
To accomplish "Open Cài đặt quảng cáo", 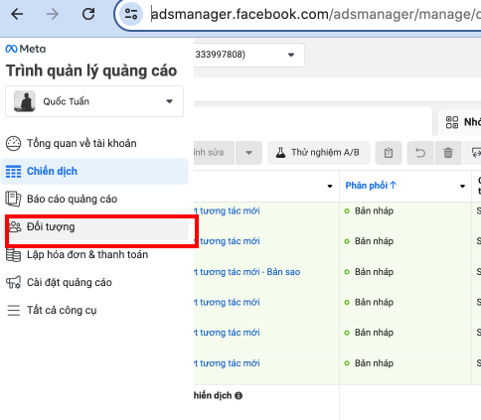I will coord(94,282).
